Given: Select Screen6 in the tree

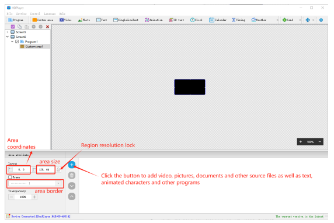Looking at the screenshot, I should pos(20,37).
